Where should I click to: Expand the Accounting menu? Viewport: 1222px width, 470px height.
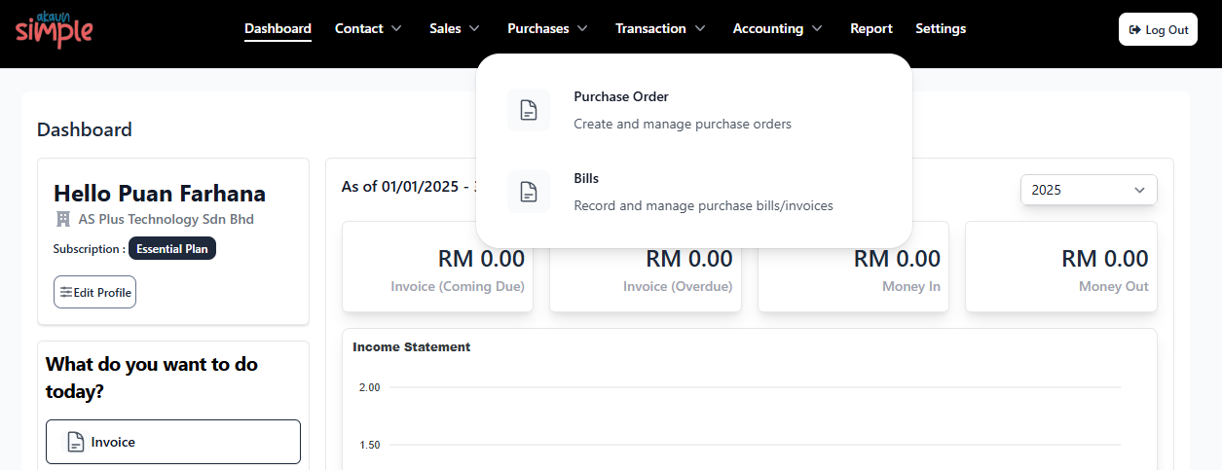pyautogui.click(x=778, y=28)
